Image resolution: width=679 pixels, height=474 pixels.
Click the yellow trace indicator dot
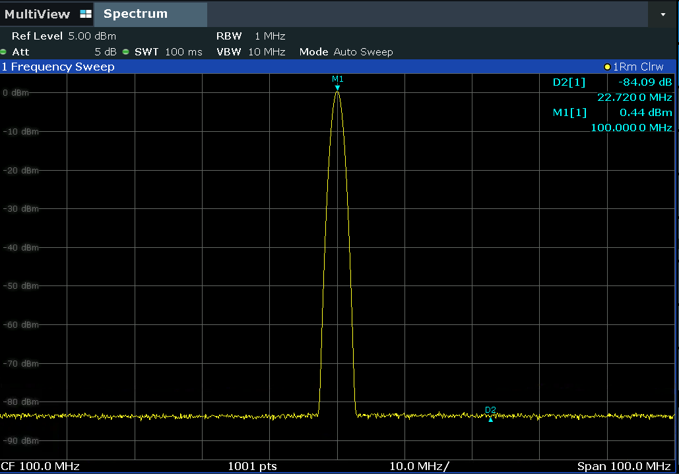click(607, 67)
